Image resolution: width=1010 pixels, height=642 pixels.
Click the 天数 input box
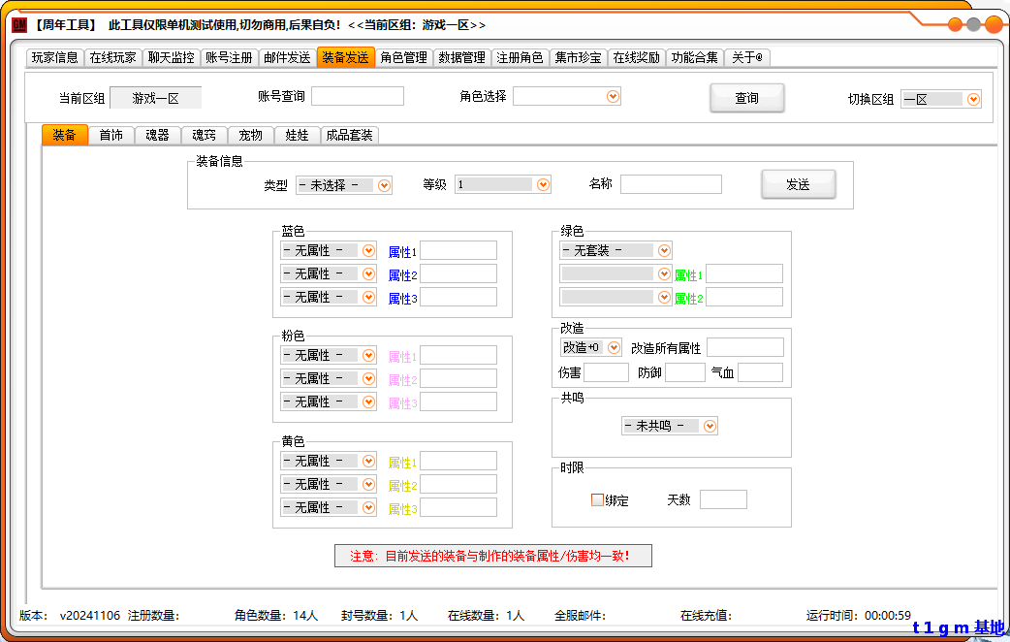723,499
